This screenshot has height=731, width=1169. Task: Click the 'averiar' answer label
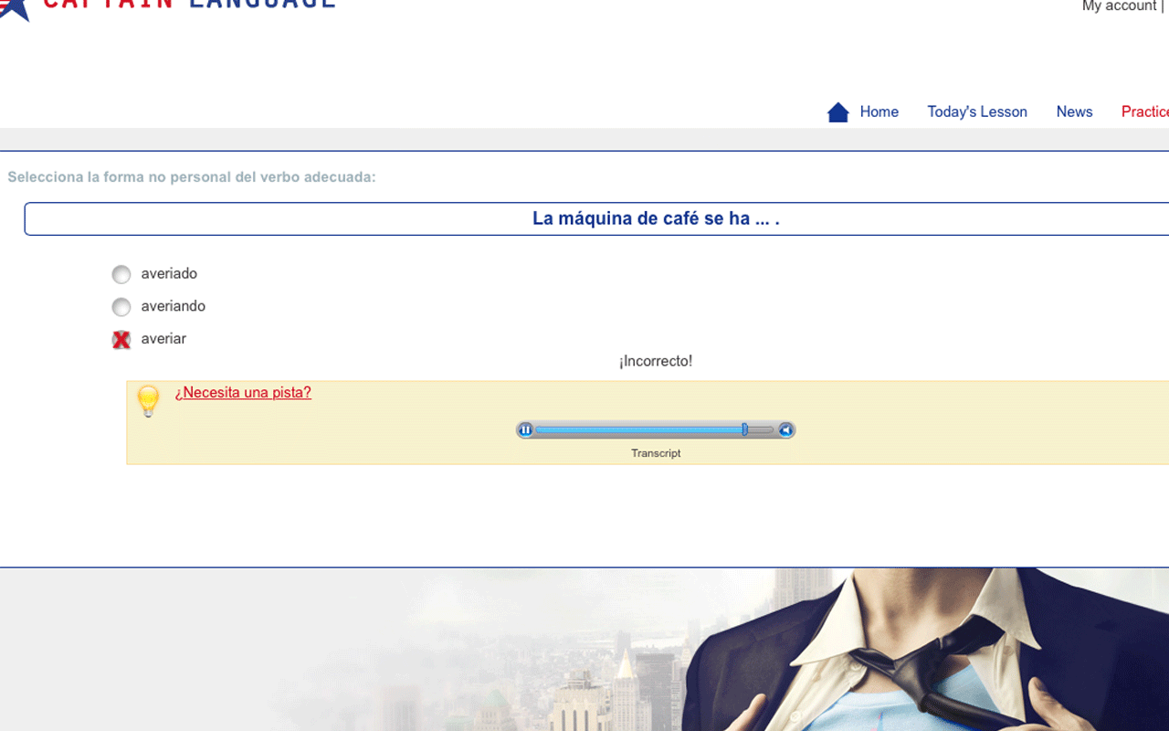point(163,338)
